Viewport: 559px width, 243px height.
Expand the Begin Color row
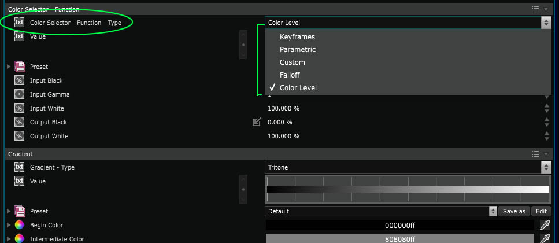click(x=9, y=225)
